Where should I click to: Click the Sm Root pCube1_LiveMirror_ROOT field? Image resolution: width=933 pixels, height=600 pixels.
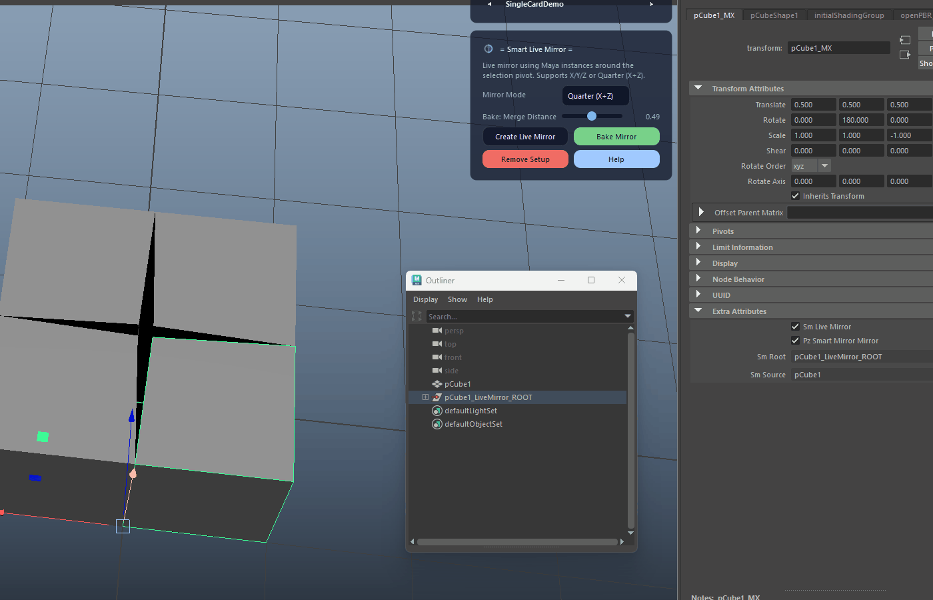click(x=862, y=357)
